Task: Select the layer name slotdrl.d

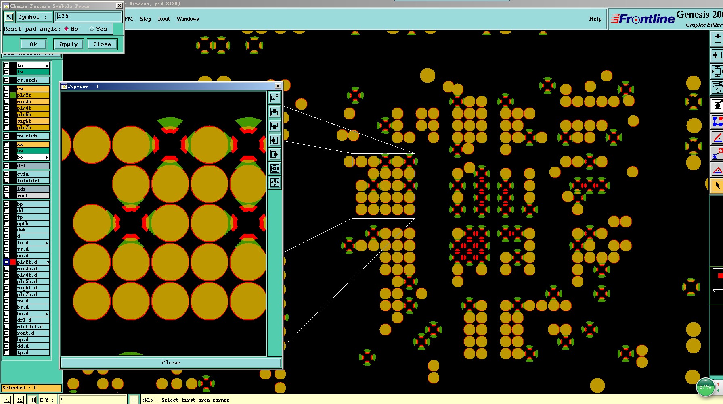Action: (x=33, y=327)
